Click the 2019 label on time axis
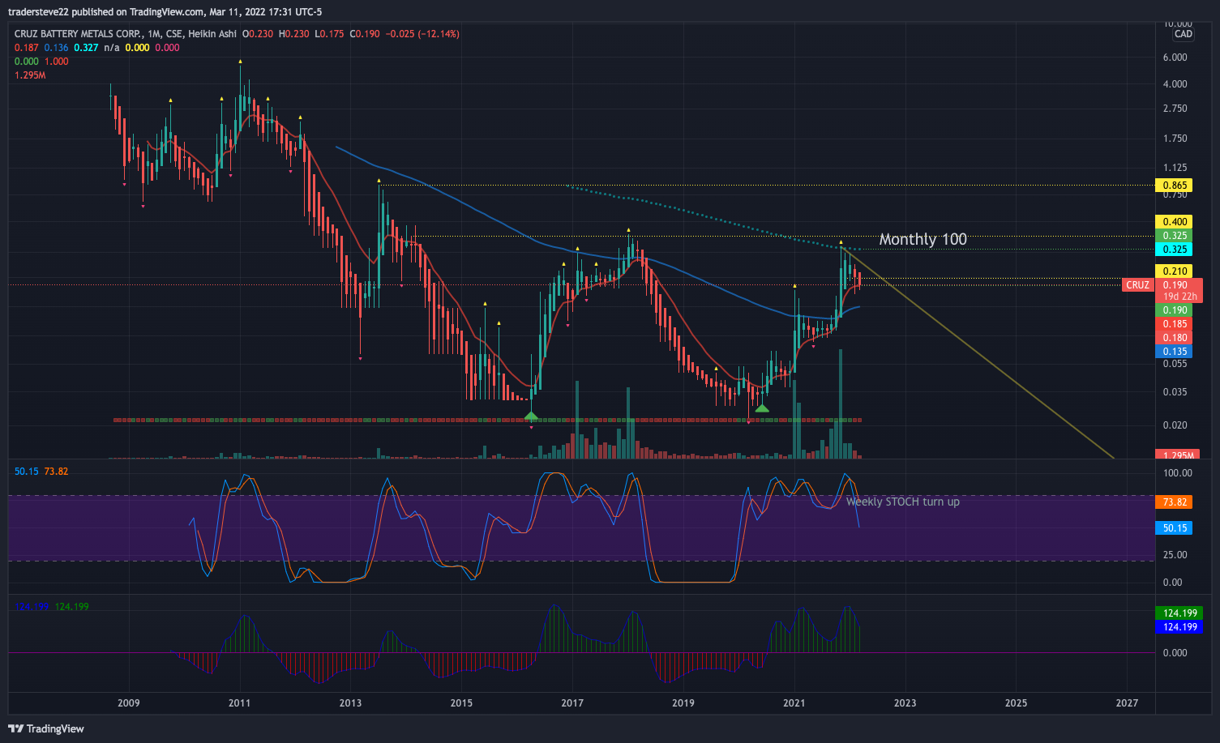 683,702
